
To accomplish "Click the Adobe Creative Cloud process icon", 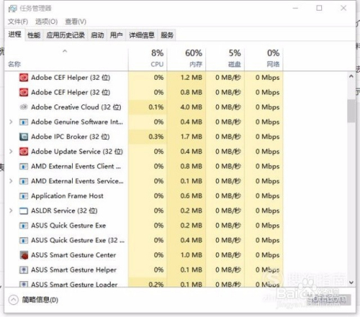I will [24, 107].
